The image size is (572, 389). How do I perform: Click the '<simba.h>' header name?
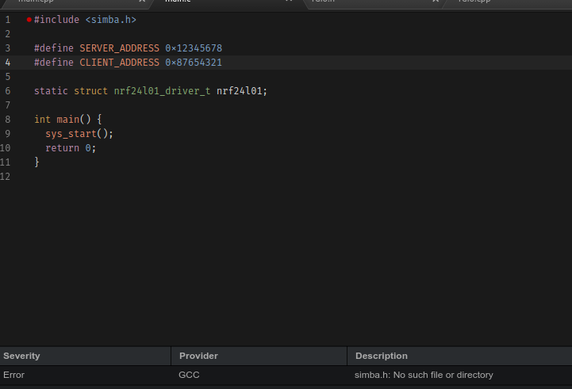point(111,20)
